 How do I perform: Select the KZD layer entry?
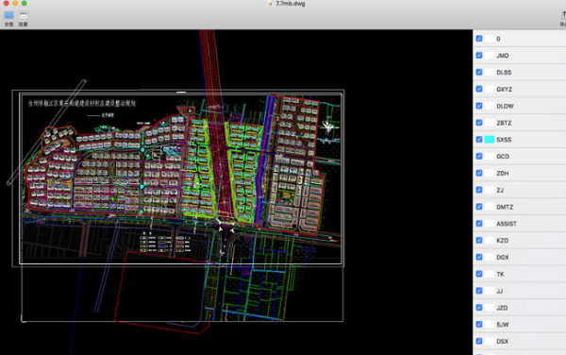(520, 240)
